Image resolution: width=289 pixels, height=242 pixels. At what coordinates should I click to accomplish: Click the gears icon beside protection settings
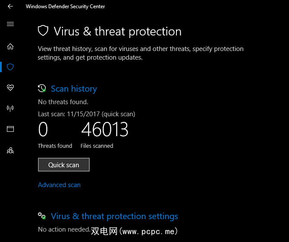[x=42, y=216]
